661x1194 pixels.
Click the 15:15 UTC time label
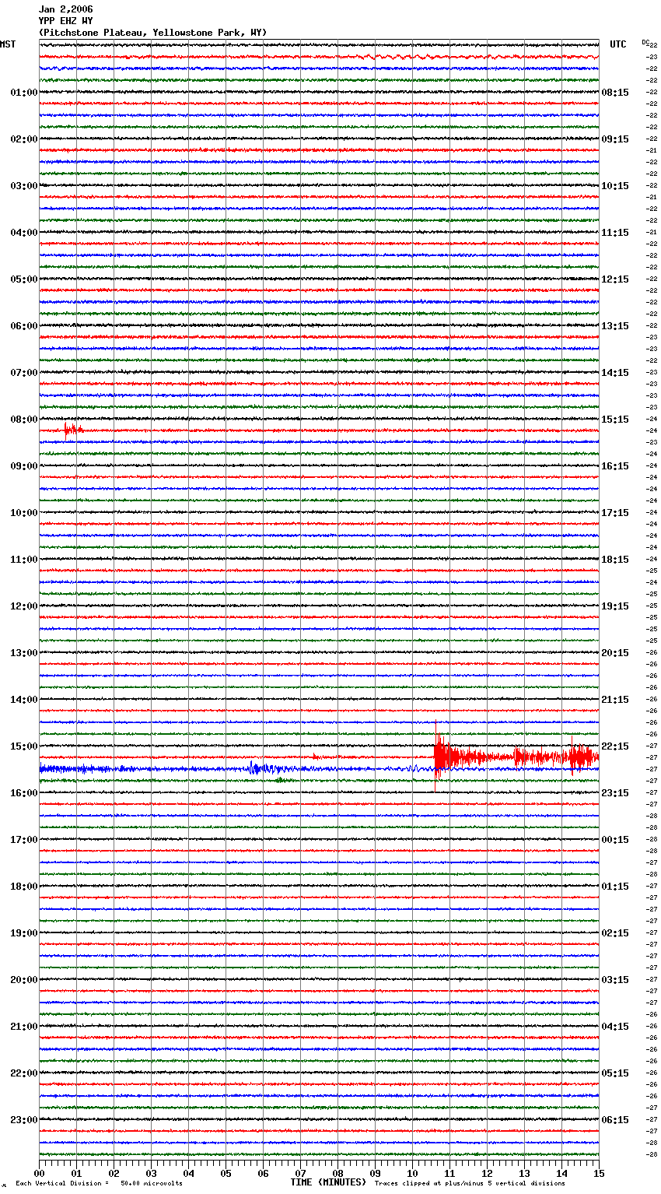tap(615, 420)
